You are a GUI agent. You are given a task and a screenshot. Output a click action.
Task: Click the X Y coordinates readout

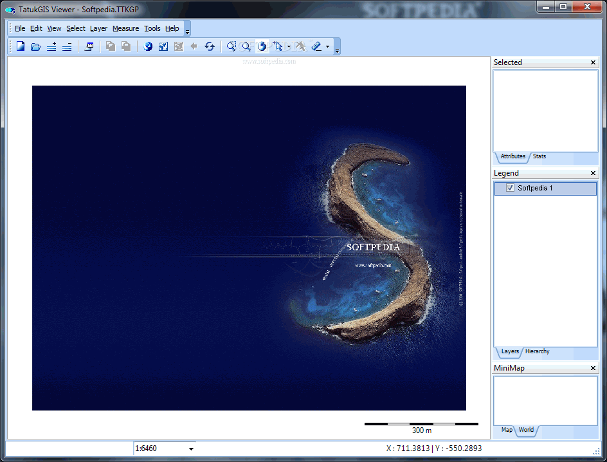[433, 448]
